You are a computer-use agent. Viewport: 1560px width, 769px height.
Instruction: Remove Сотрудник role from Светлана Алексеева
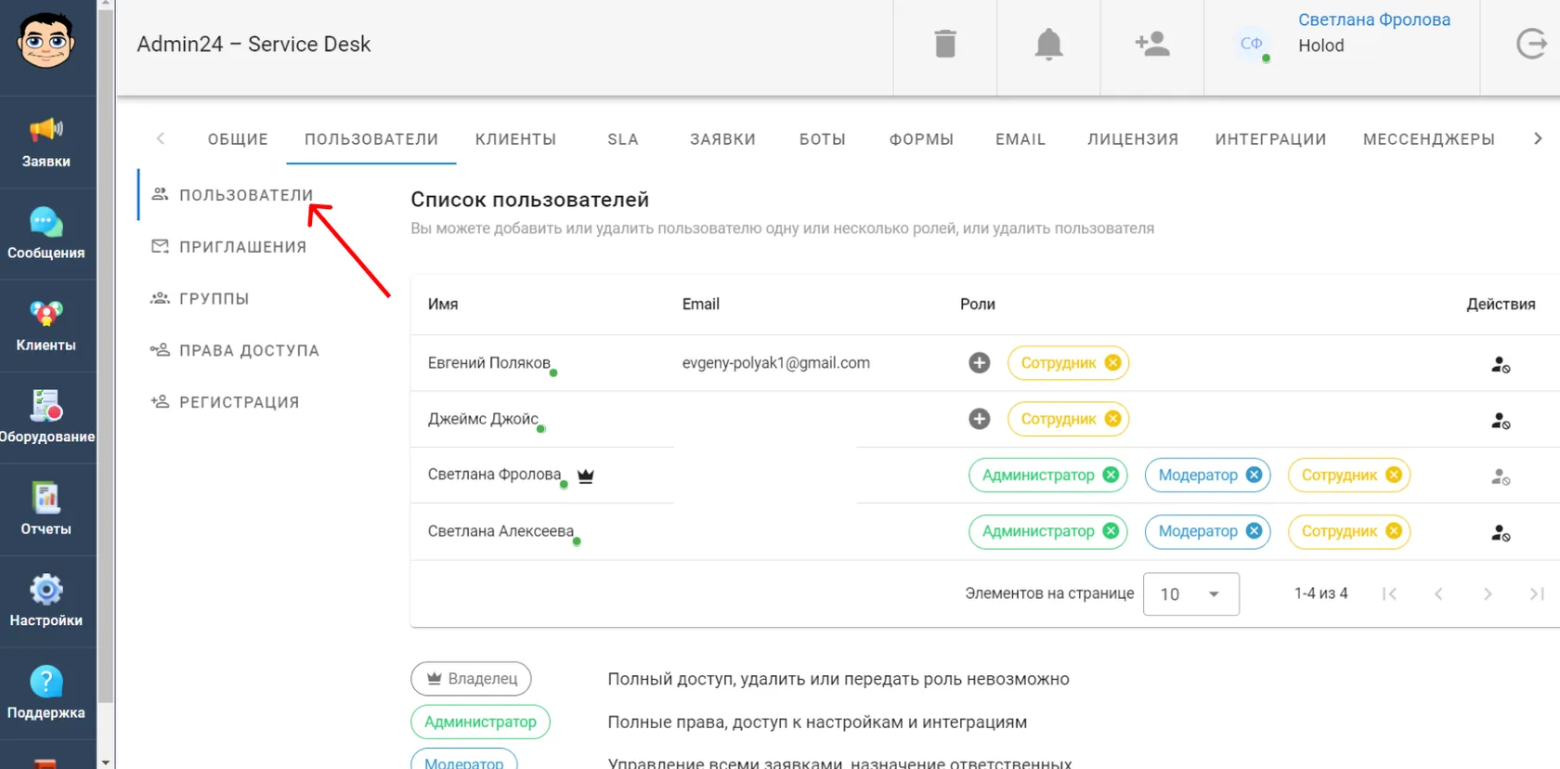[1393, 530]
